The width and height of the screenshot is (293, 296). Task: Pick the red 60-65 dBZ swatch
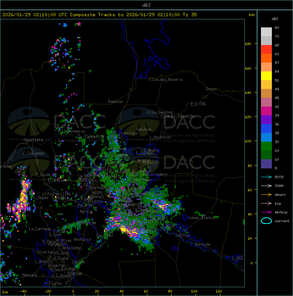tap(266, 50)
